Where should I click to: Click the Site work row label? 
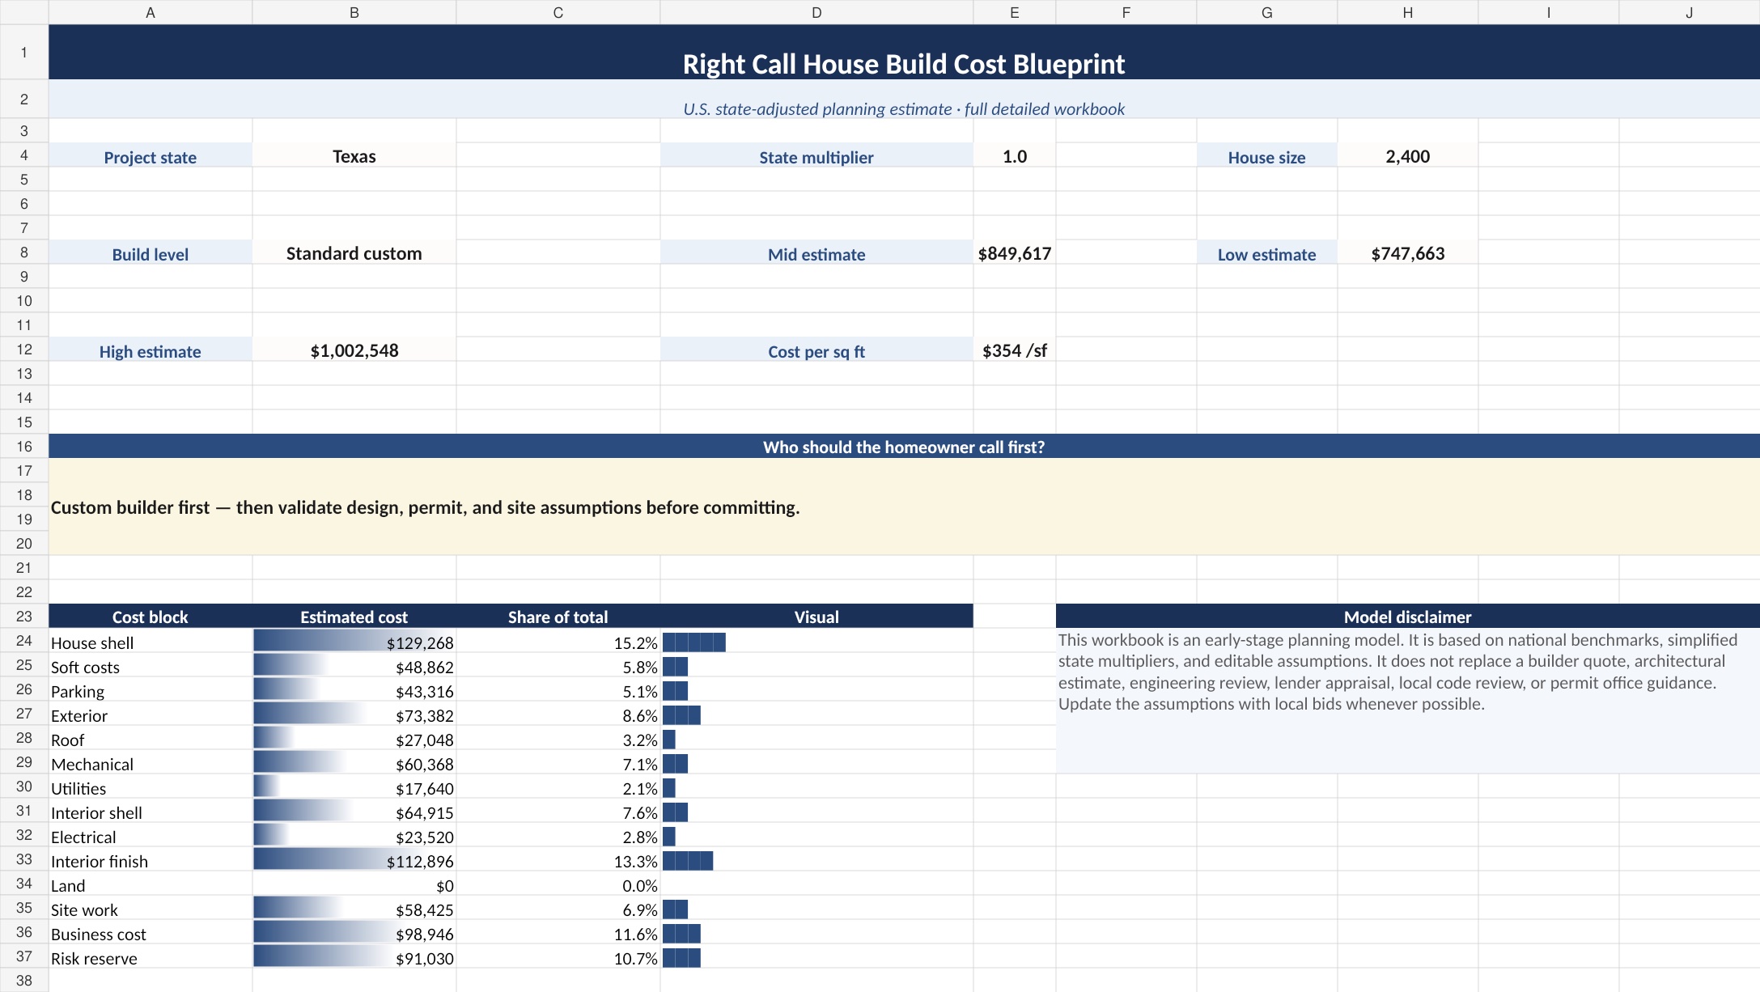coord(151,909)
